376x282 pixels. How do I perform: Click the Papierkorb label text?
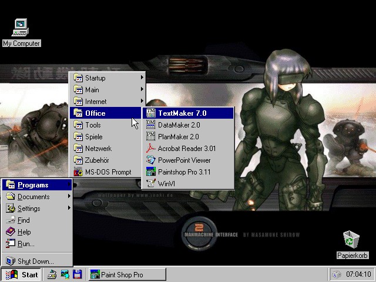(x=352, y=256)
